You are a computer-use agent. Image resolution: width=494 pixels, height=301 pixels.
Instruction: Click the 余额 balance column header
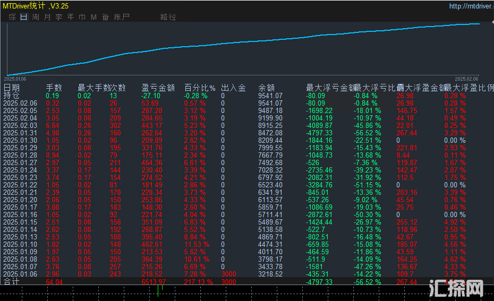(267, 88)
